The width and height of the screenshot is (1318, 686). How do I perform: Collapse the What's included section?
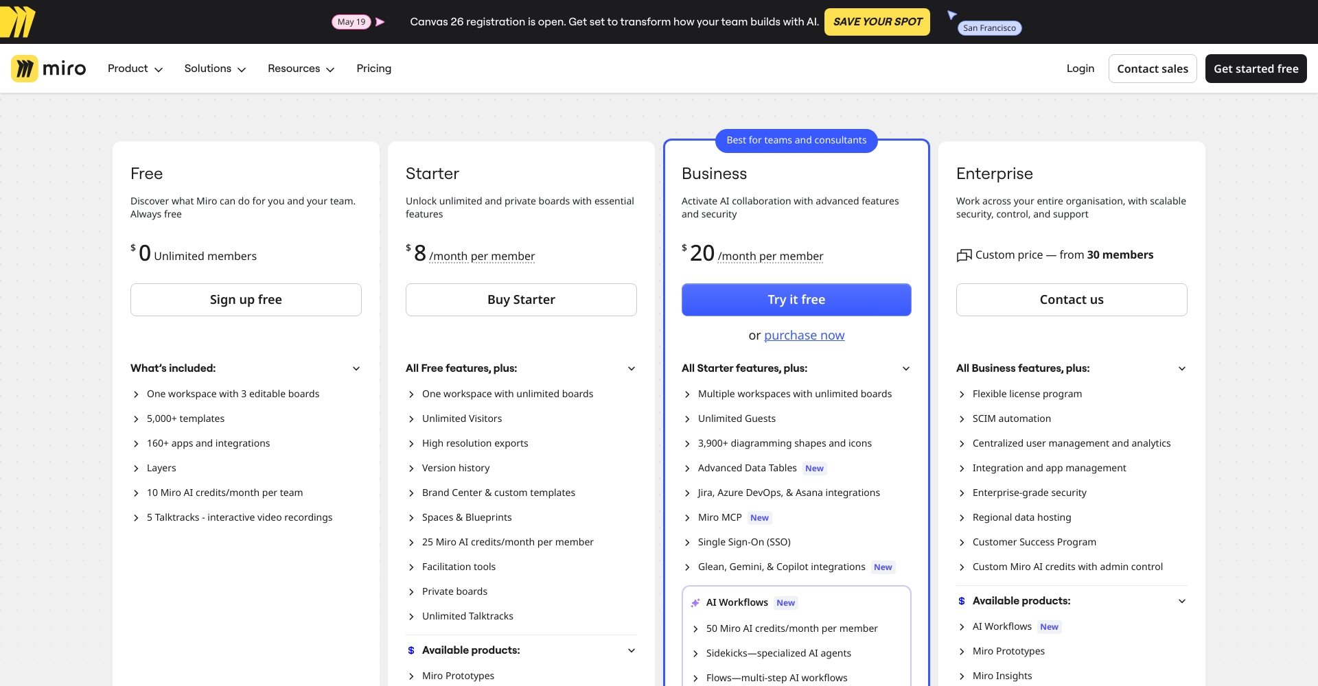click(356, 368)
